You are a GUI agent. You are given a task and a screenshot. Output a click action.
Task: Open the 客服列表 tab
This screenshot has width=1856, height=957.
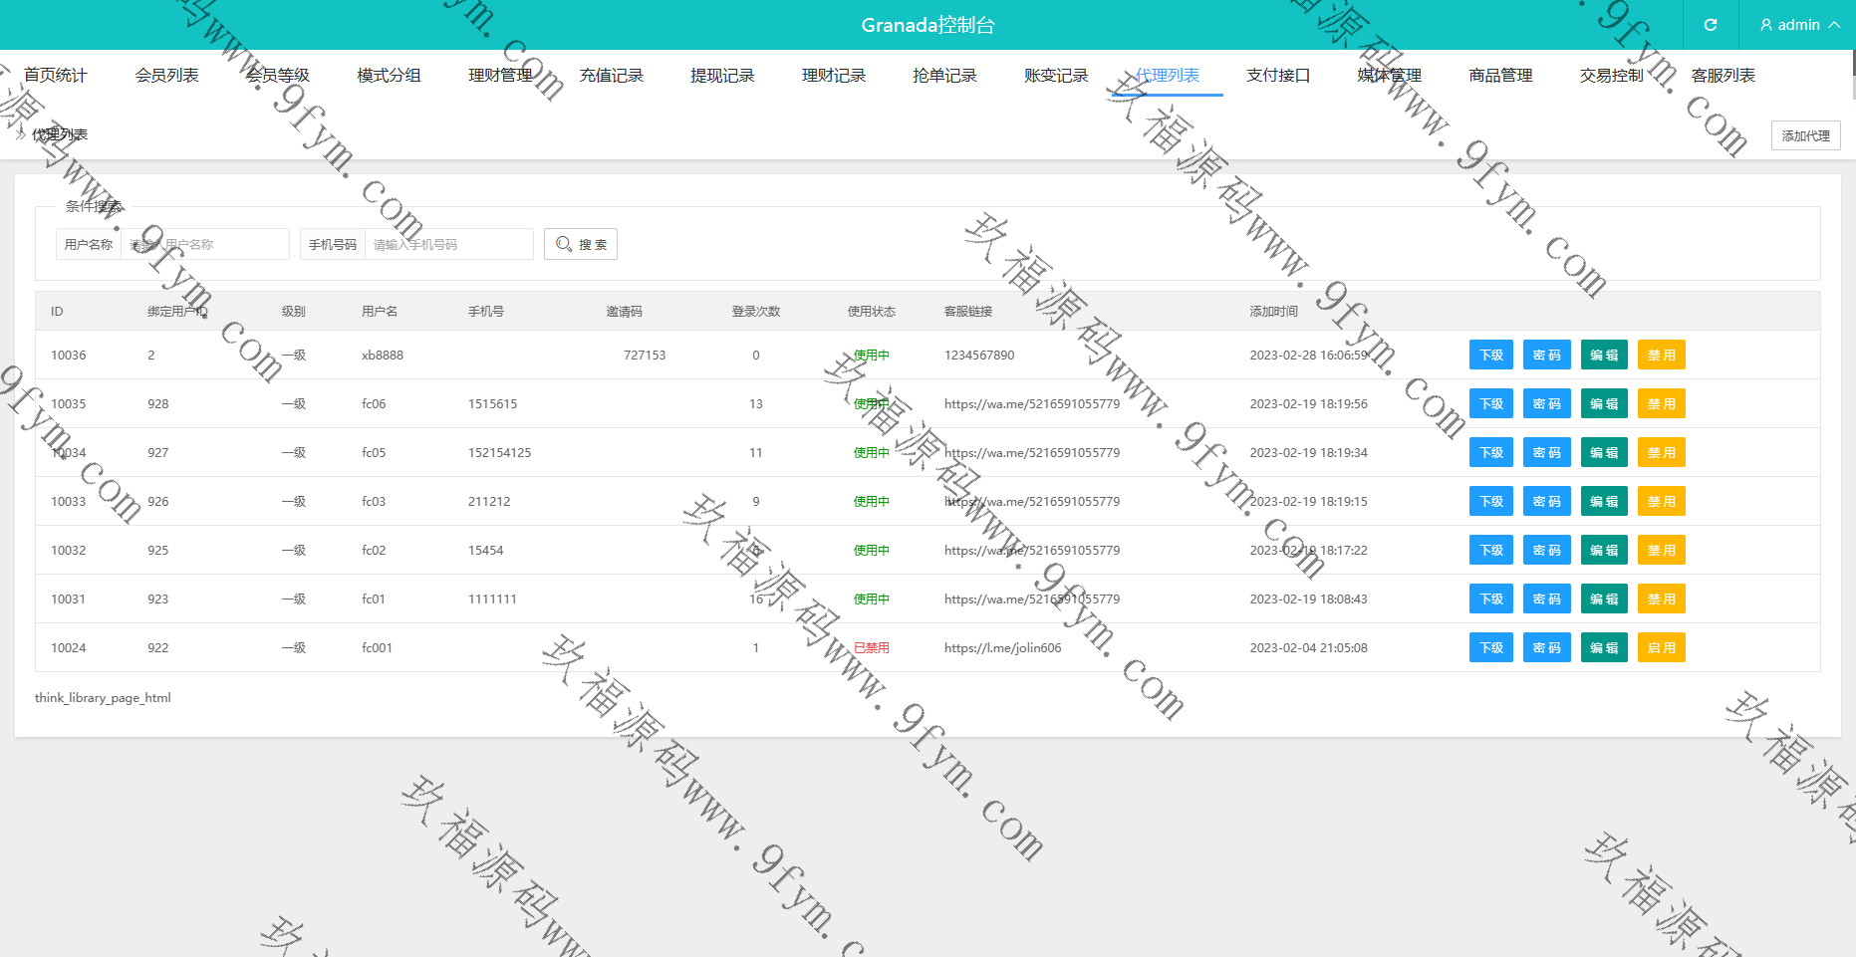point(1723,76)
